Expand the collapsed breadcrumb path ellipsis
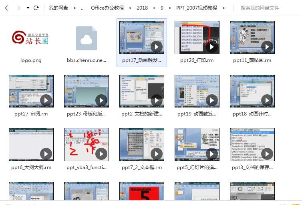Viewport: 302px width, 205px height. tap(83, 8)
